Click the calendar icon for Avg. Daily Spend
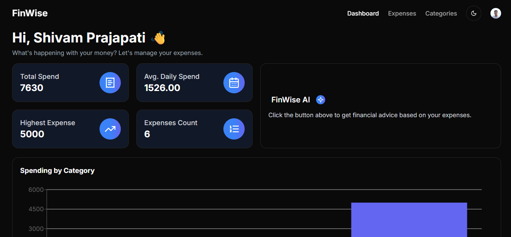 [x=234, y=83]
